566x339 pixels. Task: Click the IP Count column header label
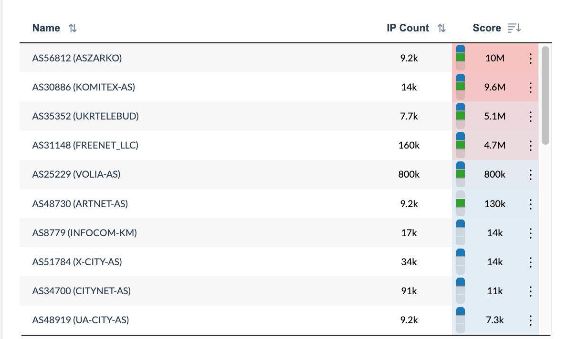[x=408, y=28]
